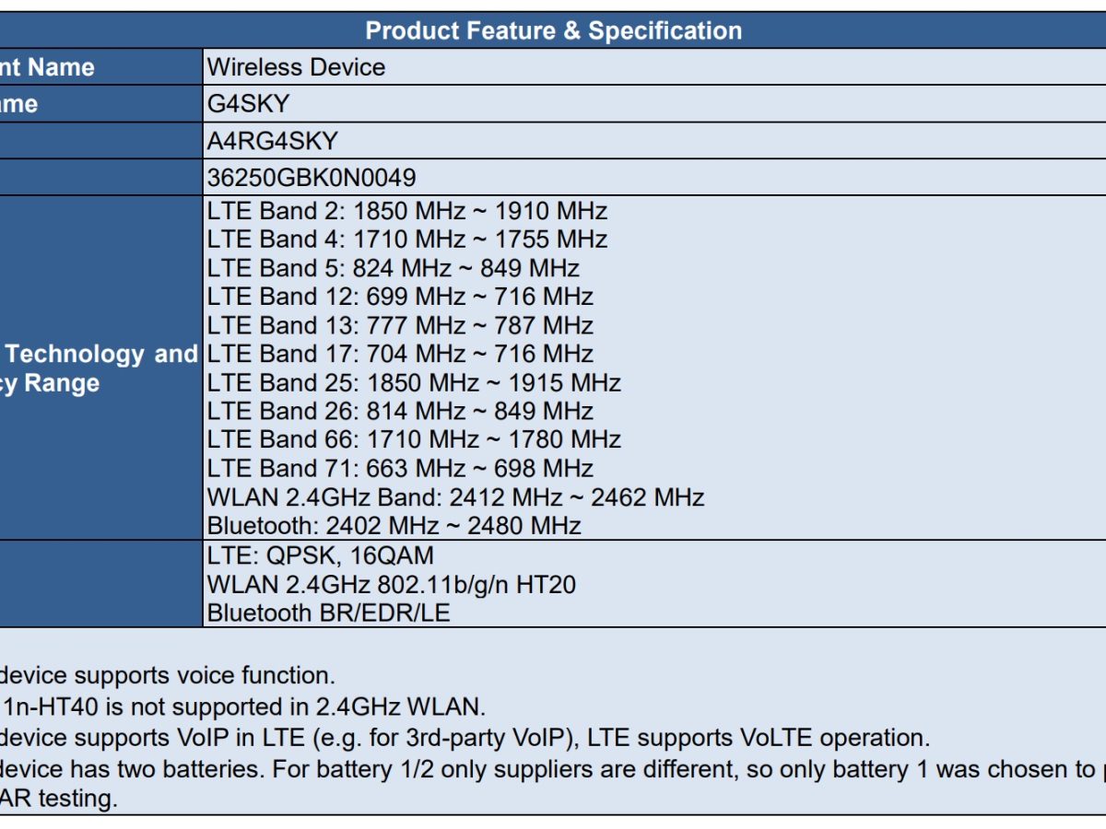The image size is (1106, 829).
Task: Click the 36250GBK0N0049 number cell
Action: coord(312,177)
